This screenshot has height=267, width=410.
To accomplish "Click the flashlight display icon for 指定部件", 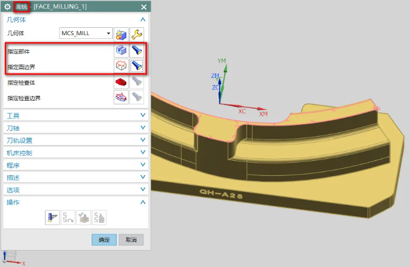I will (137, 51).
